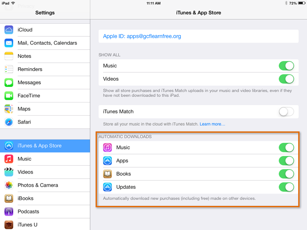Tap the iCloud icon in sidebar

tap(9, 30)
